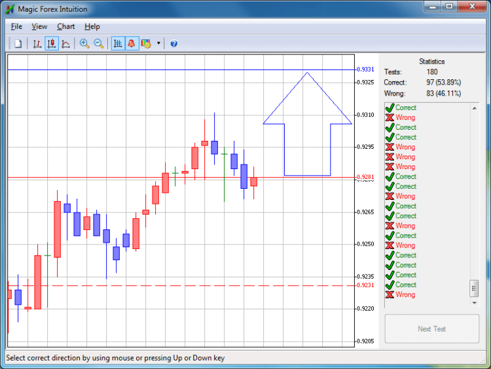This screenshot has height=369, width=491.
Task: Click the Wrong count 83 (46.11%)
Action: pos(443,94)
